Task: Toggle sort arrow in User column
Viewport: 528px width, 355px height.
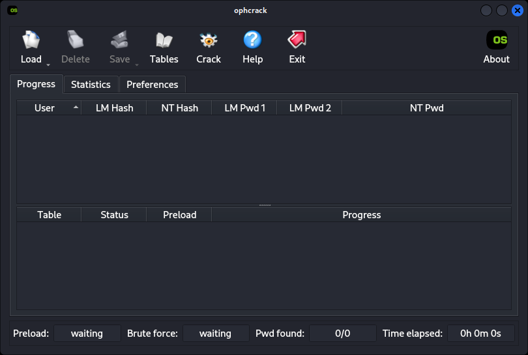Action: 76,107
